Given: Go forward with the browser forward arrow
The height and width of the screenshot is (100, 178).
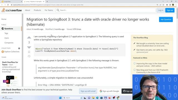Looking at the screenshot, I should [5, 5].
